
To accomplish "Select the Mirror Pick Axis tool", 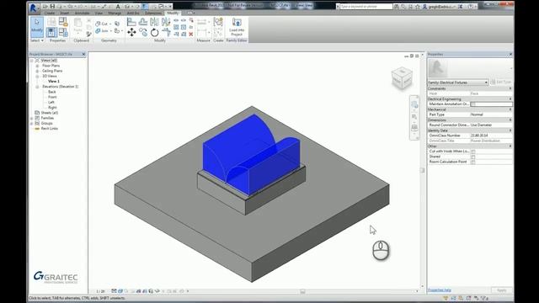I will (155, 22).
